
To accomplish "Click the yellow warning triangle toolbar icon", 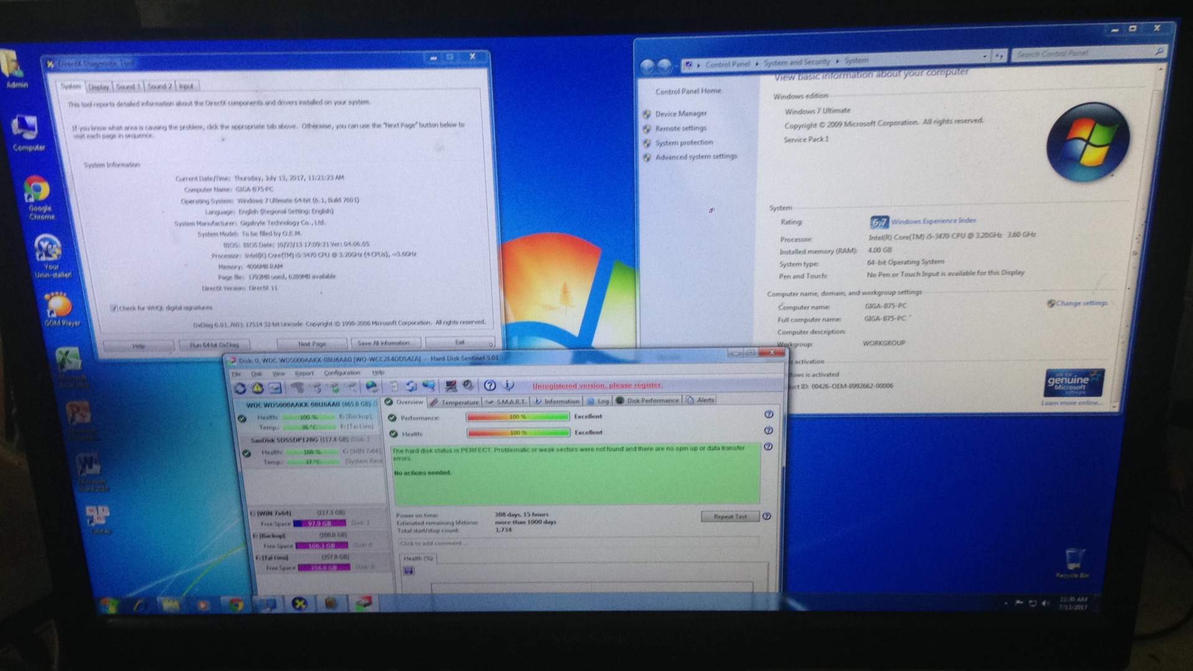I will click(x=257, y=388).
